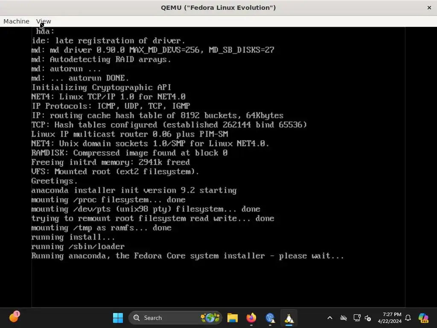437x328 pixels.
Task: Click the cloud sync tray icon
Action: point(344,318)
